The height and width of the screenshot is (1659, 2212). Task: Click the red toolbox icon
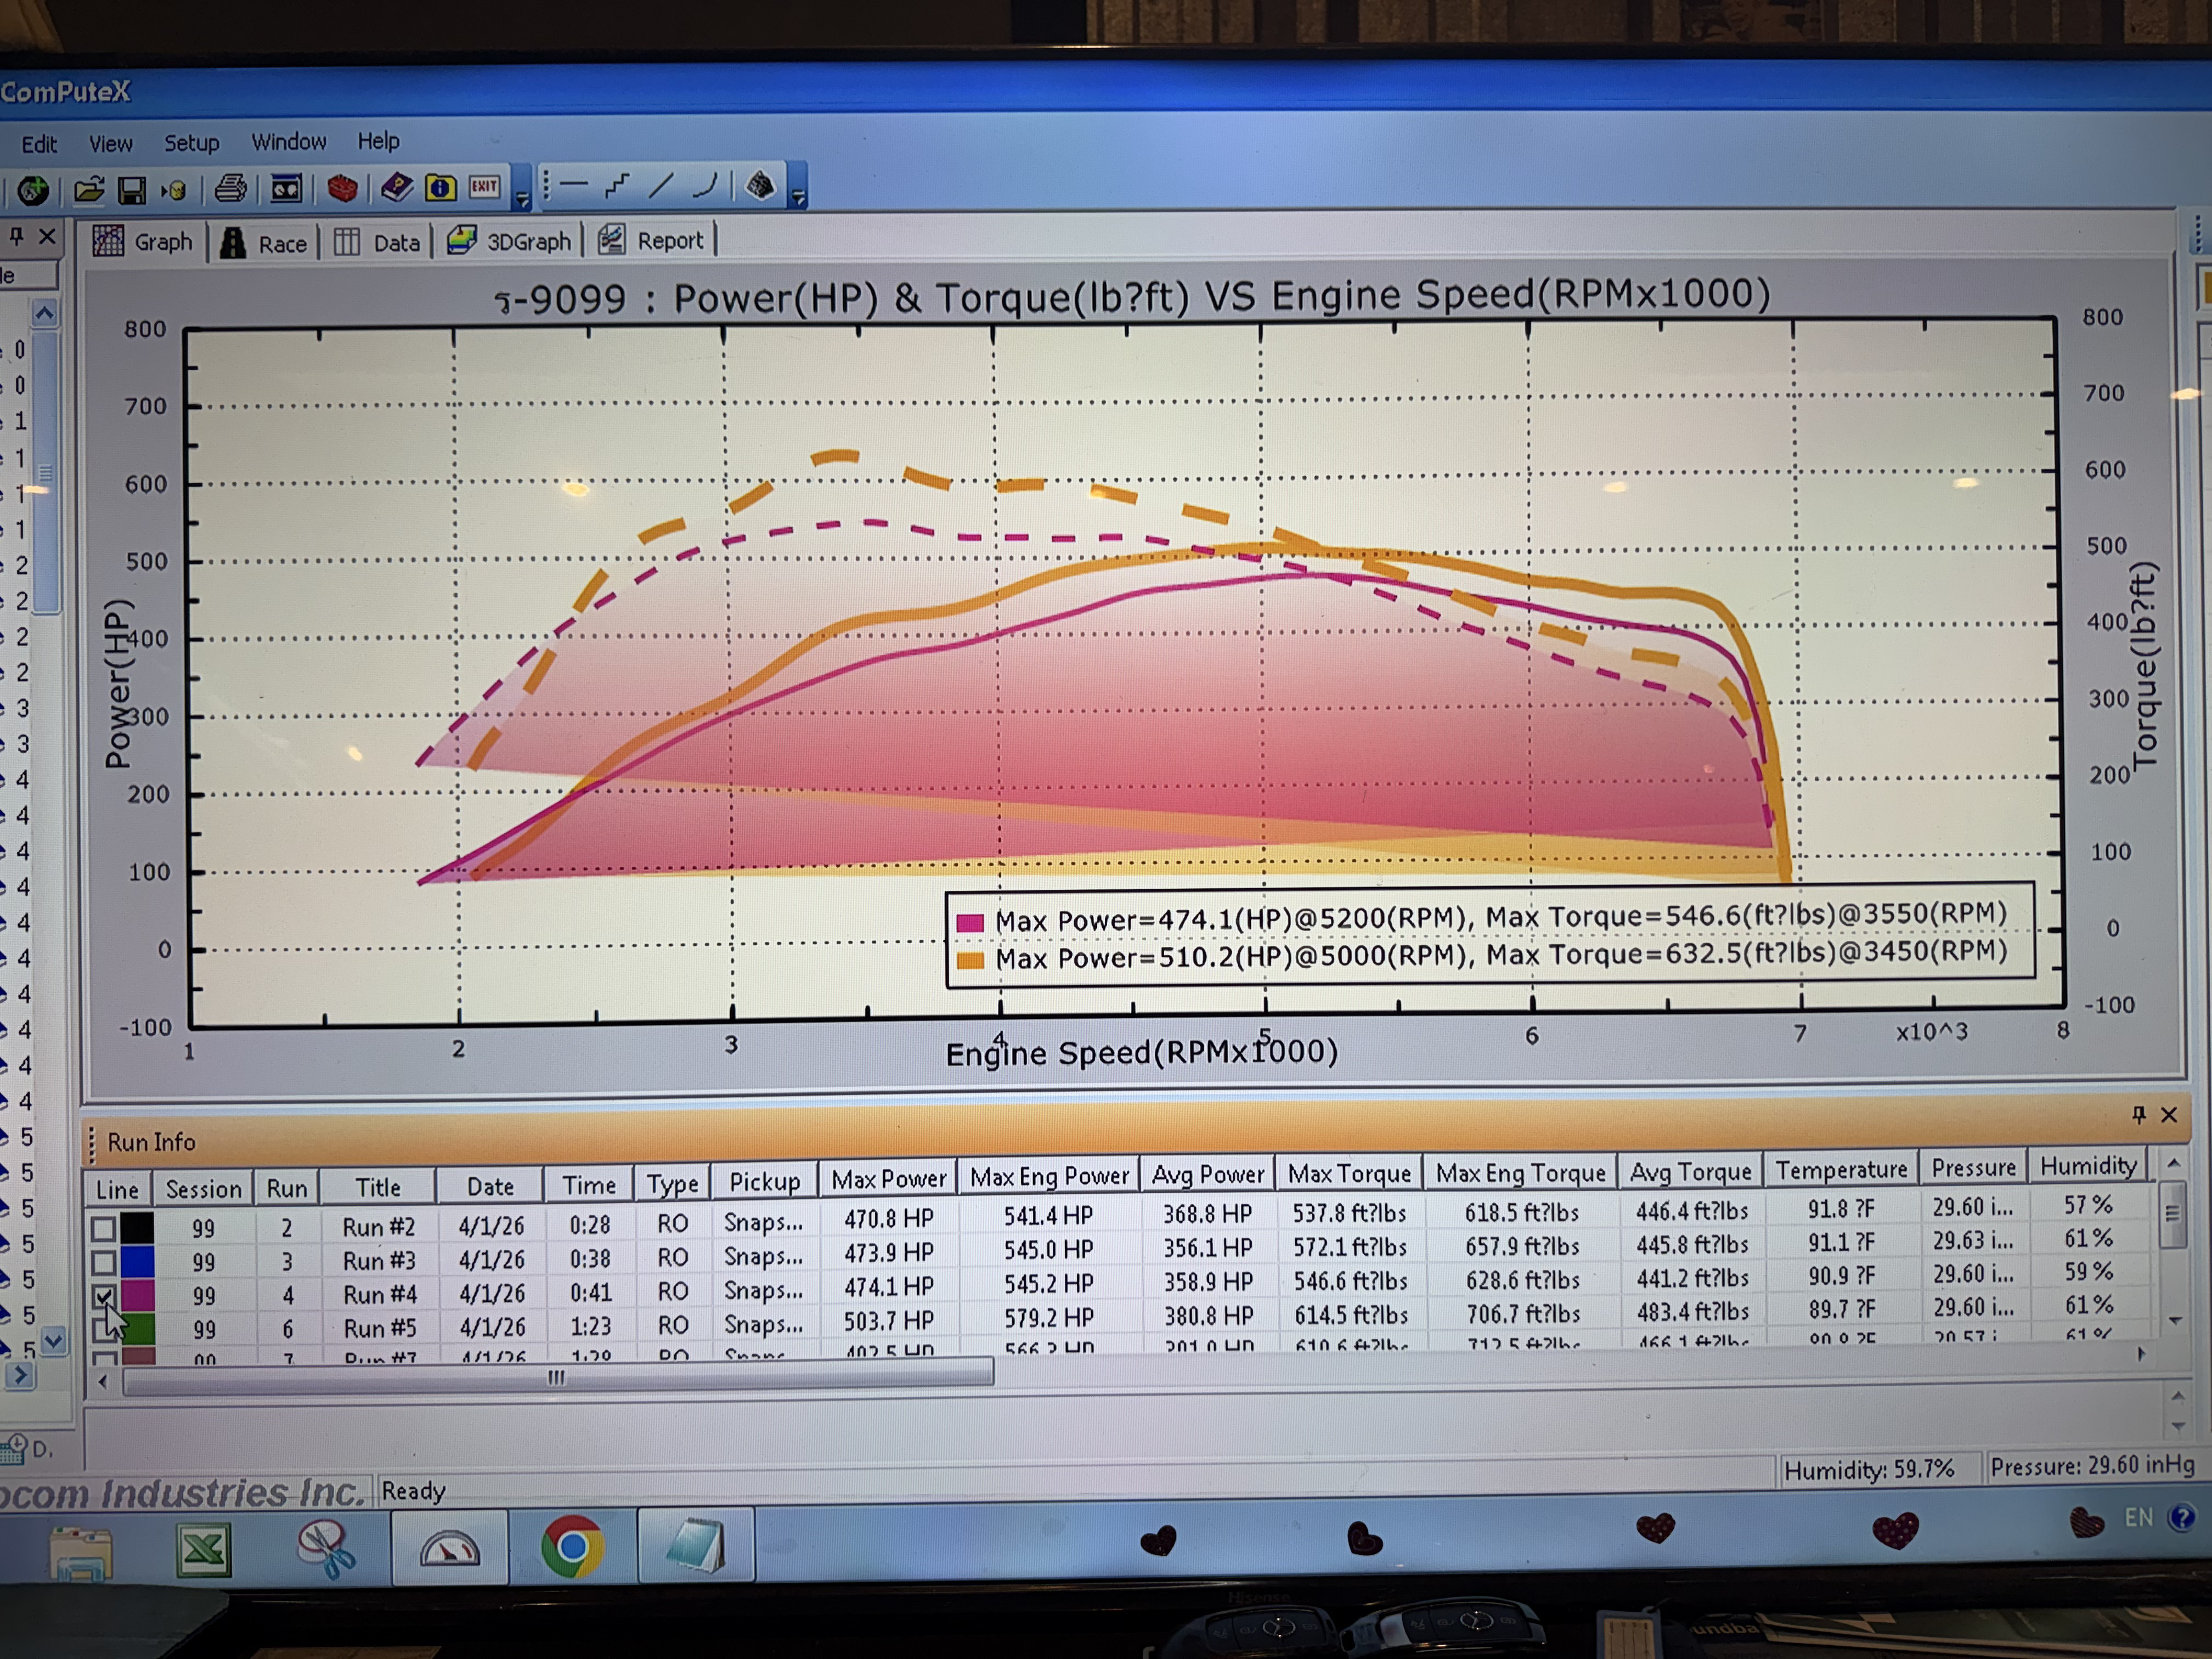(342, 188)
